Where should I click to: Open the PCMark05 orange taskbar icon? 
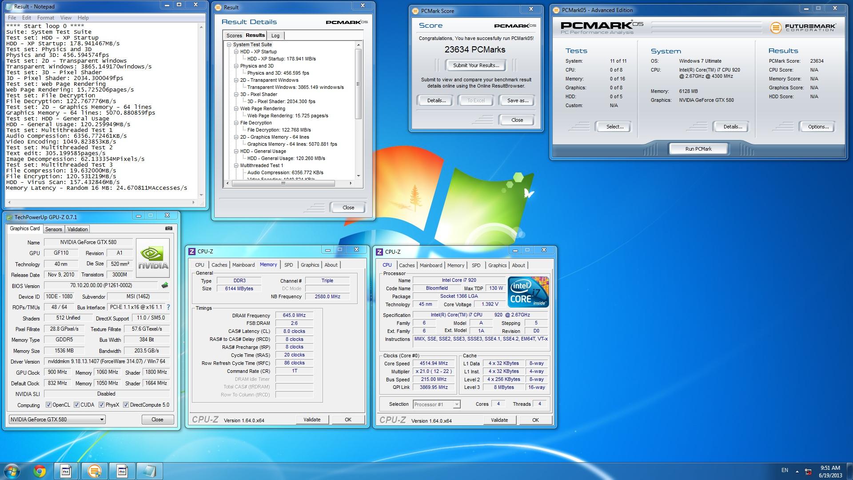tap(94, 471)
